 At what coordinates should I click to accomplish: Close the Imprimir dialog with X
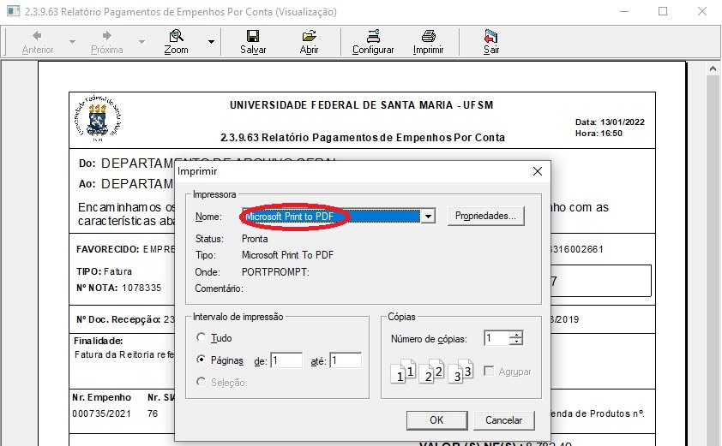(538, 171)
